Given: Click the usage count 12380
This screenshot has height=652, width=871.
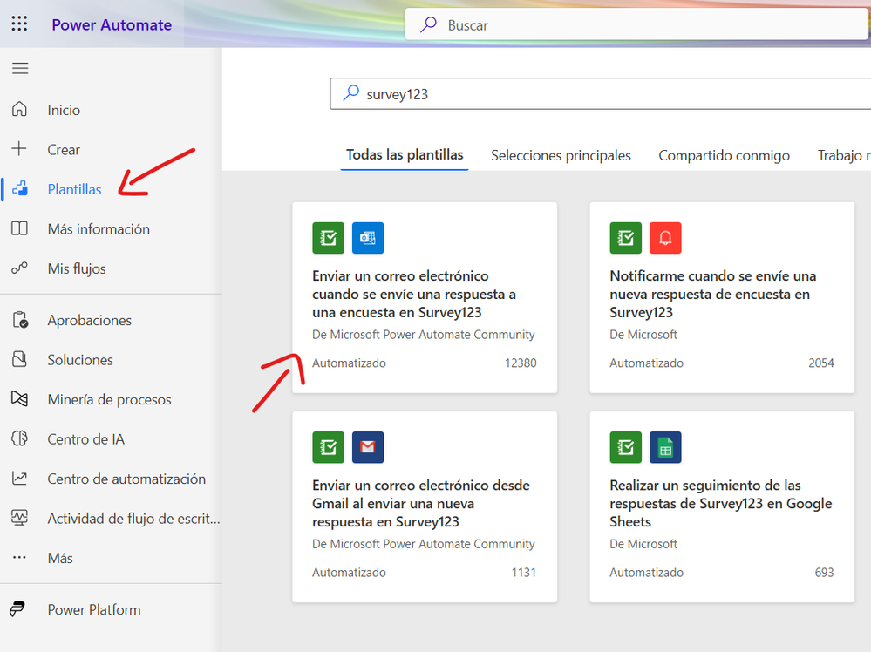Looking at the screenshot, I should click(x=521, y=363).
